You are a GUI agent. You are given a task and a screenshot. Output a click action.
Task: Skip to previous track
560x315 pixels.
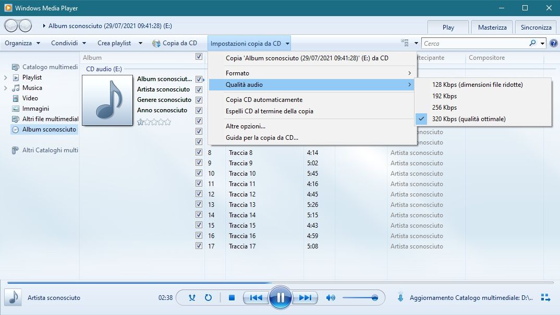pos(255,297)
